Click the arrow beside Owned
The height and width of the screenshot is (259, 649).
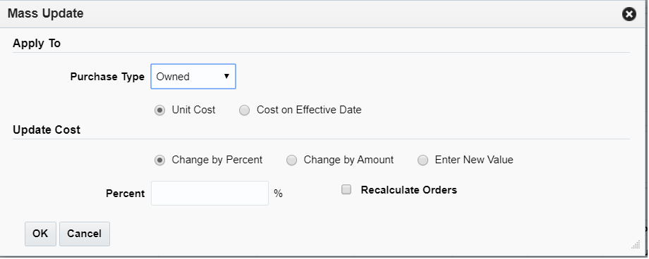coord(226,76)
